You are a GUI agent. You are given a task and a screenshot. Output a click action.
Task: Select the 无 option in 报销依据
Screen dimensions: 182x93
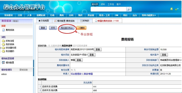[49, 46]
